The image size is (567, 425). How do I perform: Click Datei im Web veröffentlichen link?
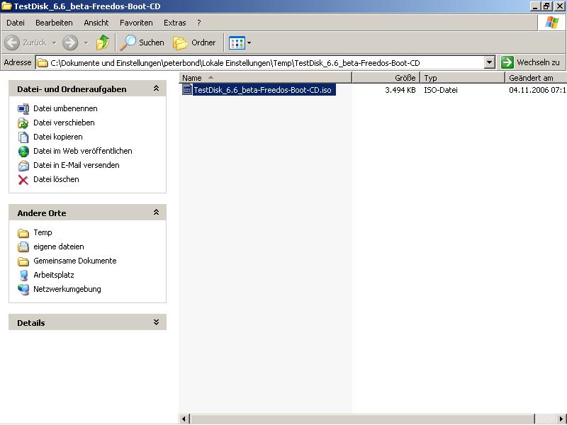pyautogui.click(x=83, y=151)
